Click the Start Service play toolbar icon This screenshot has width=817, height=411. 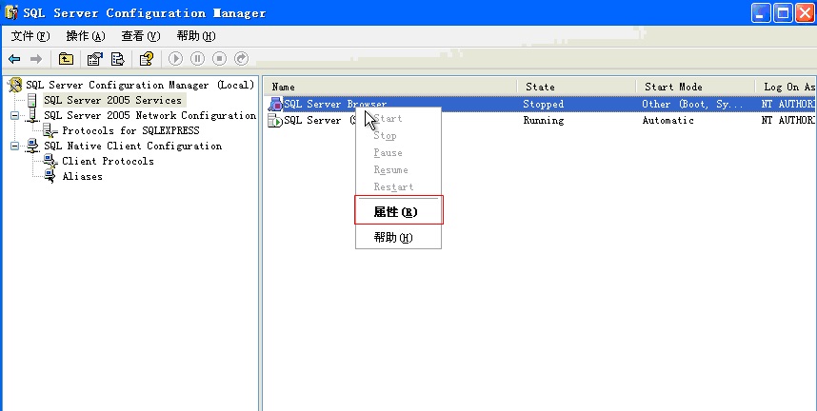(175, 59)
